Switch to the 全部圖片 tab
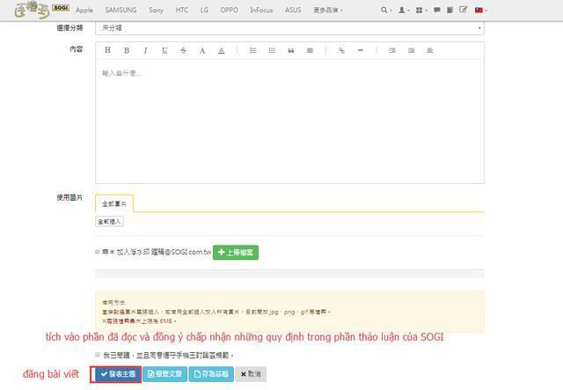The height and width of the screenshot is (390, 563). tap(113, 203)
